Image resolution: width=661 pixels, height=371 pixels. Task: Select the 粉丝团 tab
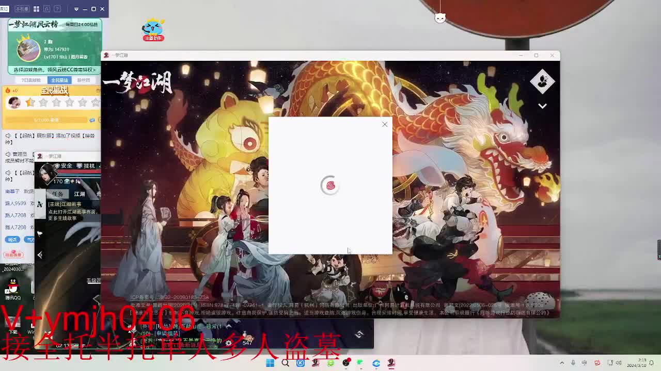(84, 80)
